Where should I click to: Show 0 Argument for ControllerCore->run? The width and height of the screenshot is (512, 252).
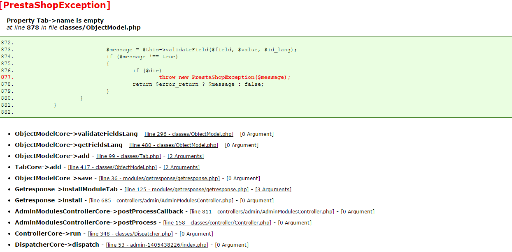point(196,234)
